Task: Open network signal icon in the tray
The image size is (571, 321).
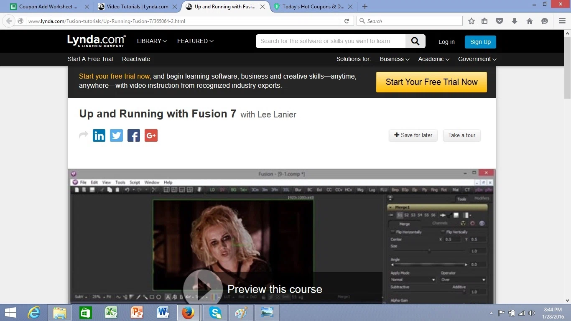Action: [x=522, y=313]
